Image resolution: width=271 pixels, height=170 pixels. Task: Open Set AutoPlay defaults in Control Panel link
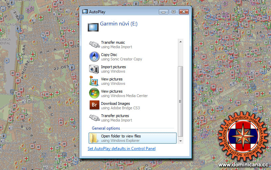coord(122,149)
